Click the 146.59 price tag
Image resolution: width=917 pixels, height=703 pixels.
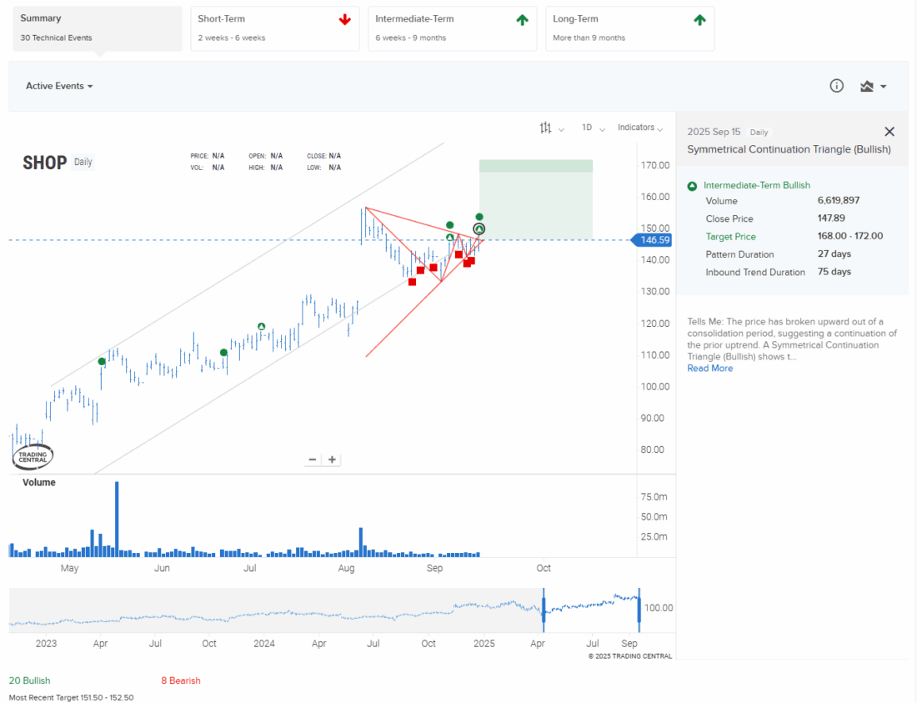point(652,240)
